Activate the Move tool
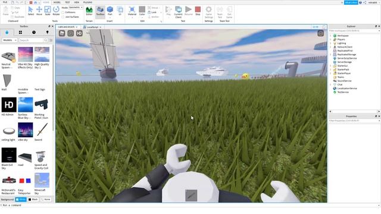The image size is (381, 214). [x=39, y=11]
